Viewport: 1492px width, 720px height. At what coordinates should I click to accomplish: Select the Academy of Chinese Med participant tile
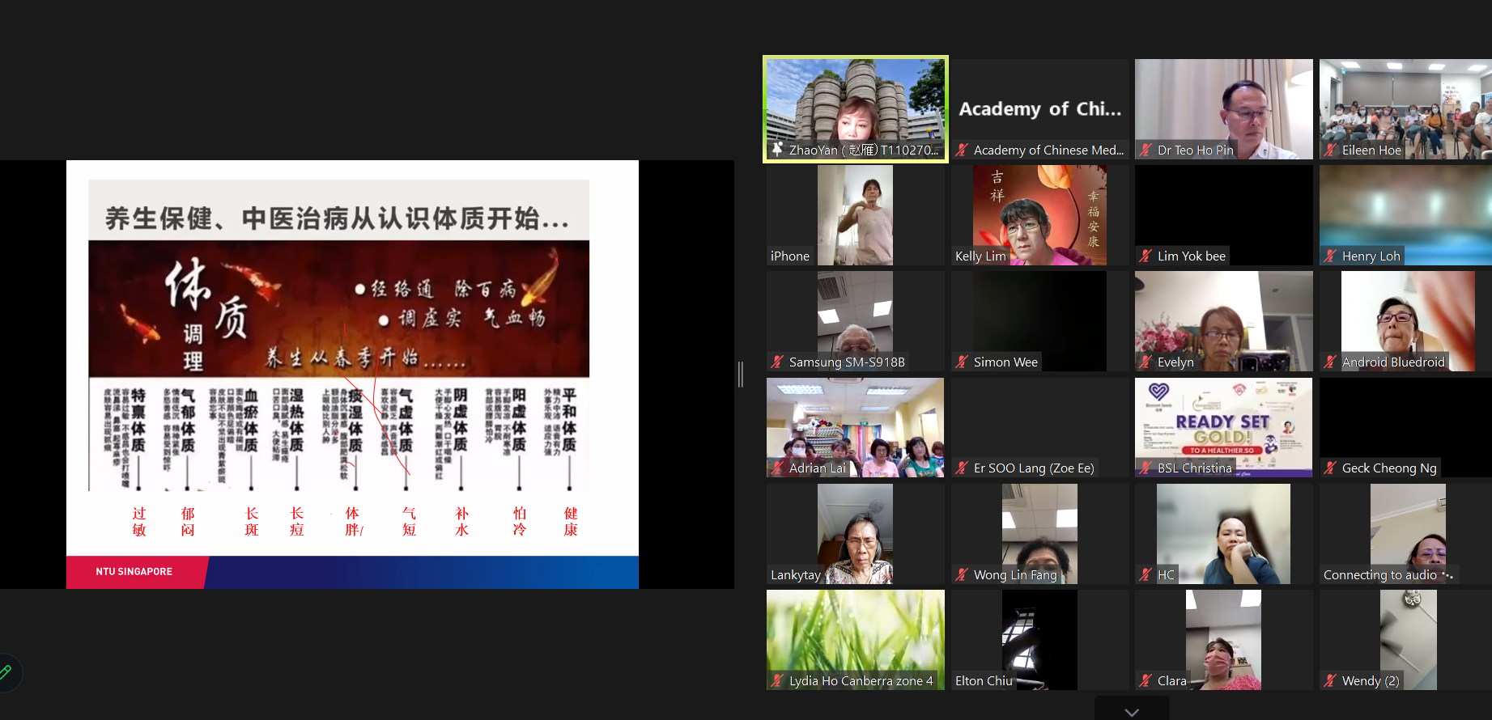click(x=1039, y=109)
